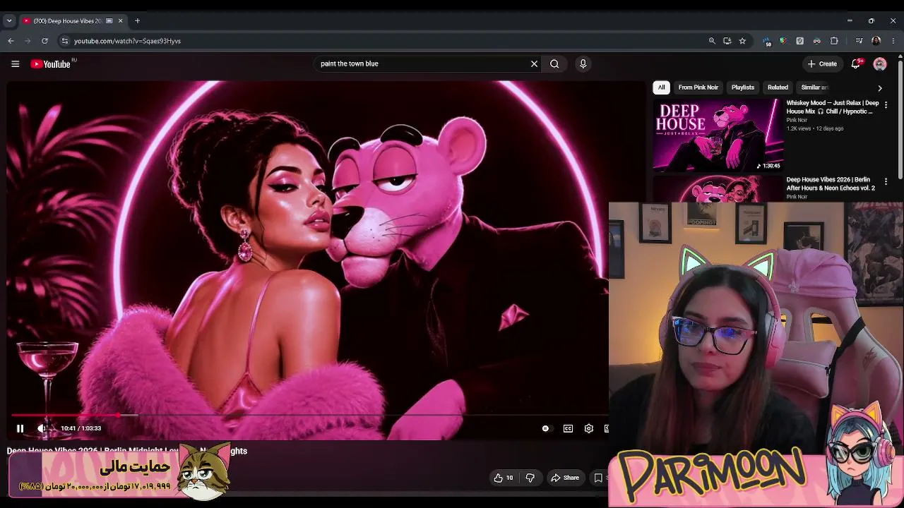
Task: Open a new browser tab
Action: click(137, 21)
